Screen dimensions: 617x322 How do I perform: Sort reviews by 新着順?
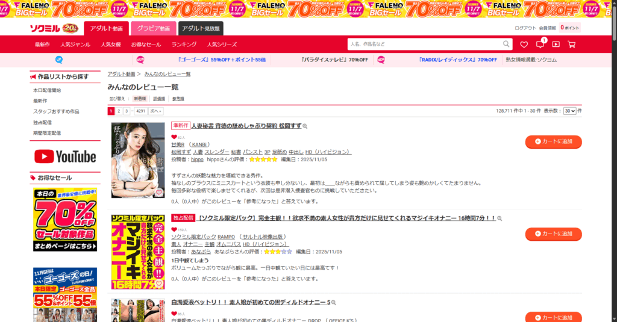point(140,99)
